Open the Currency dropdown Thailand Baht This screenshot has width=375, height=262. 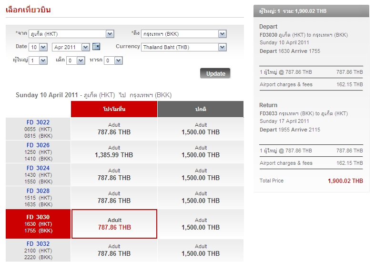click(x=183, y=47)
